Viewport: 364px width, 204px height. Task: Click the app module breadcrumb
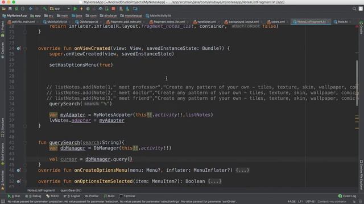coord(35,16)
